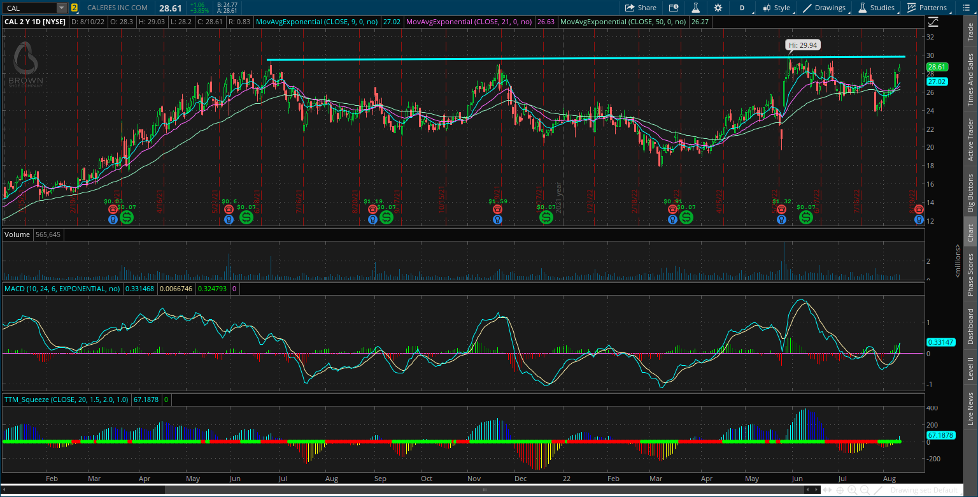Select the Level II sidebar tab
This screenshot has width=978, height=497.
tap(970, 368)
